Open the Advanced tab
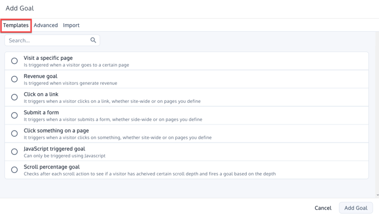 coord(46,25)
